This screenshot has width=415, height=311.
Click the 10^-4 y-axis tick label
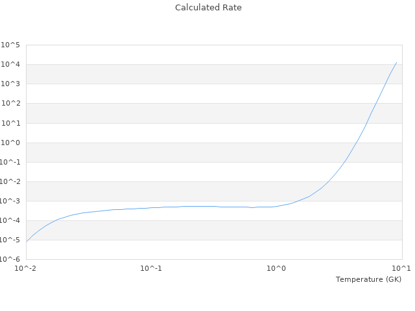coord(11,220)
